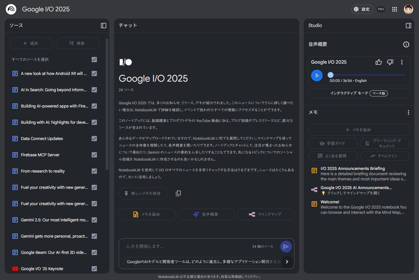The width and height of the screenshot is (419, 280).
Task: Uncheck Firebase MCP Server checkbox
Action: (x=94, y=155)
